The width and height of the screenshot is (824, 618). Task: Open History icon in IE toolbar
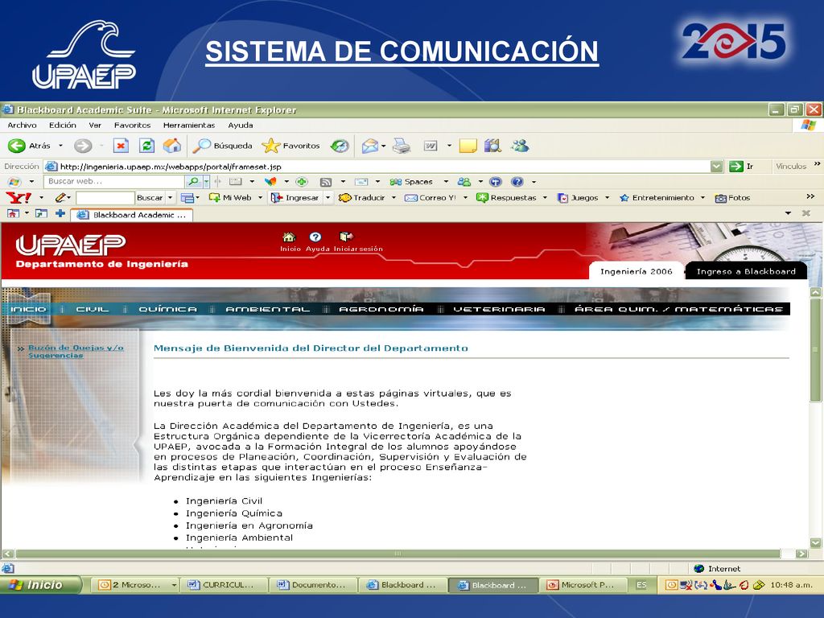pos(340,146)
